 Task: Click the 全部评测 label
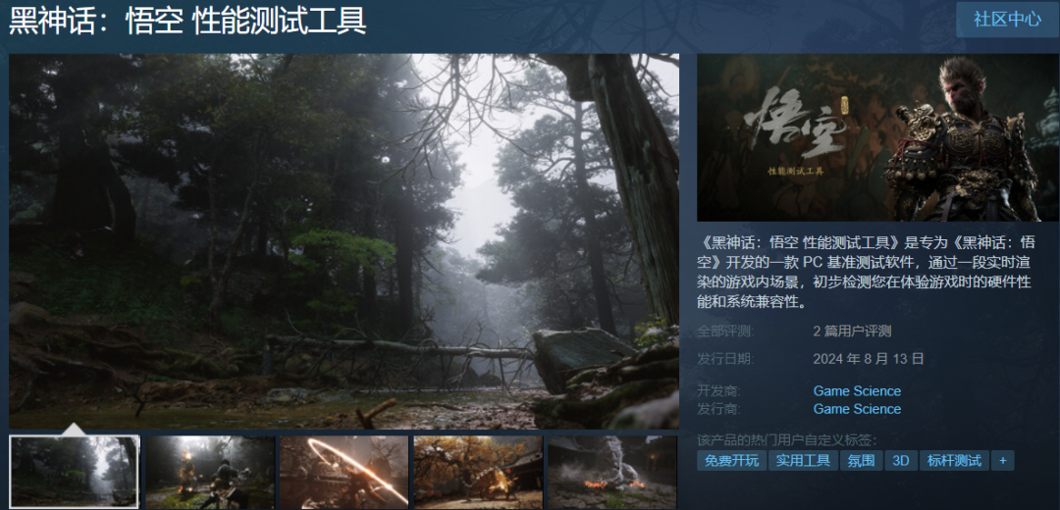click(725, 331)
